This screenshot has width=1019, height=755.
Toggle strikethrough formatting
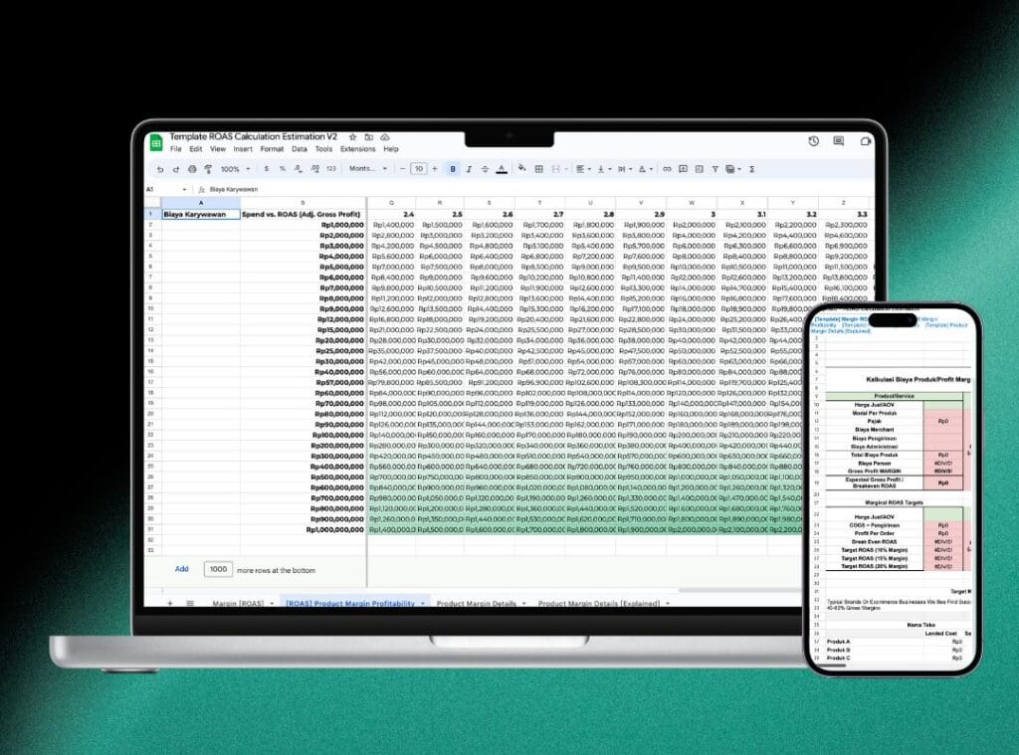(485, 169)
